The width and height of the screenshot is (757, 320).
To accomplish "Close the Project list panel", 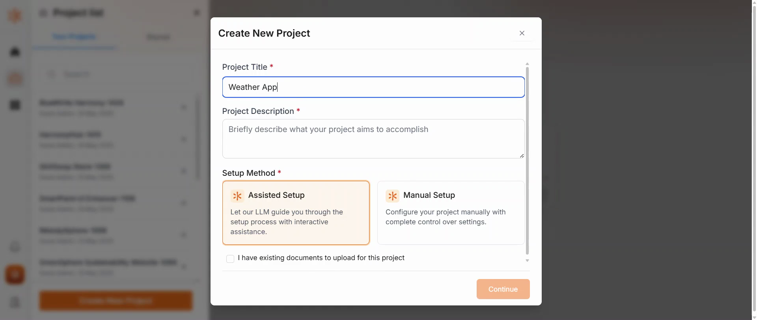I will (197, 13).
